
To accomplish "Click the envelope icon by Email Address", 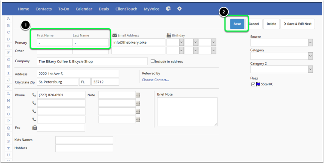I will 114,36.
